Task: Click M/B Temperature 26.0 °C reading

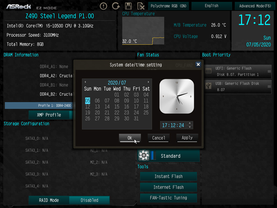Action: coord(200,25)
